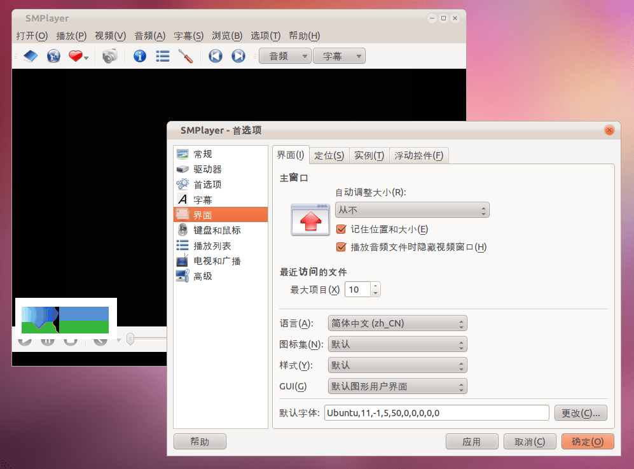Open the 自动调整大小 dropdown showing 从不
Image resolution: width=634 pixels, height=469 pixels.
coord(412,210)
